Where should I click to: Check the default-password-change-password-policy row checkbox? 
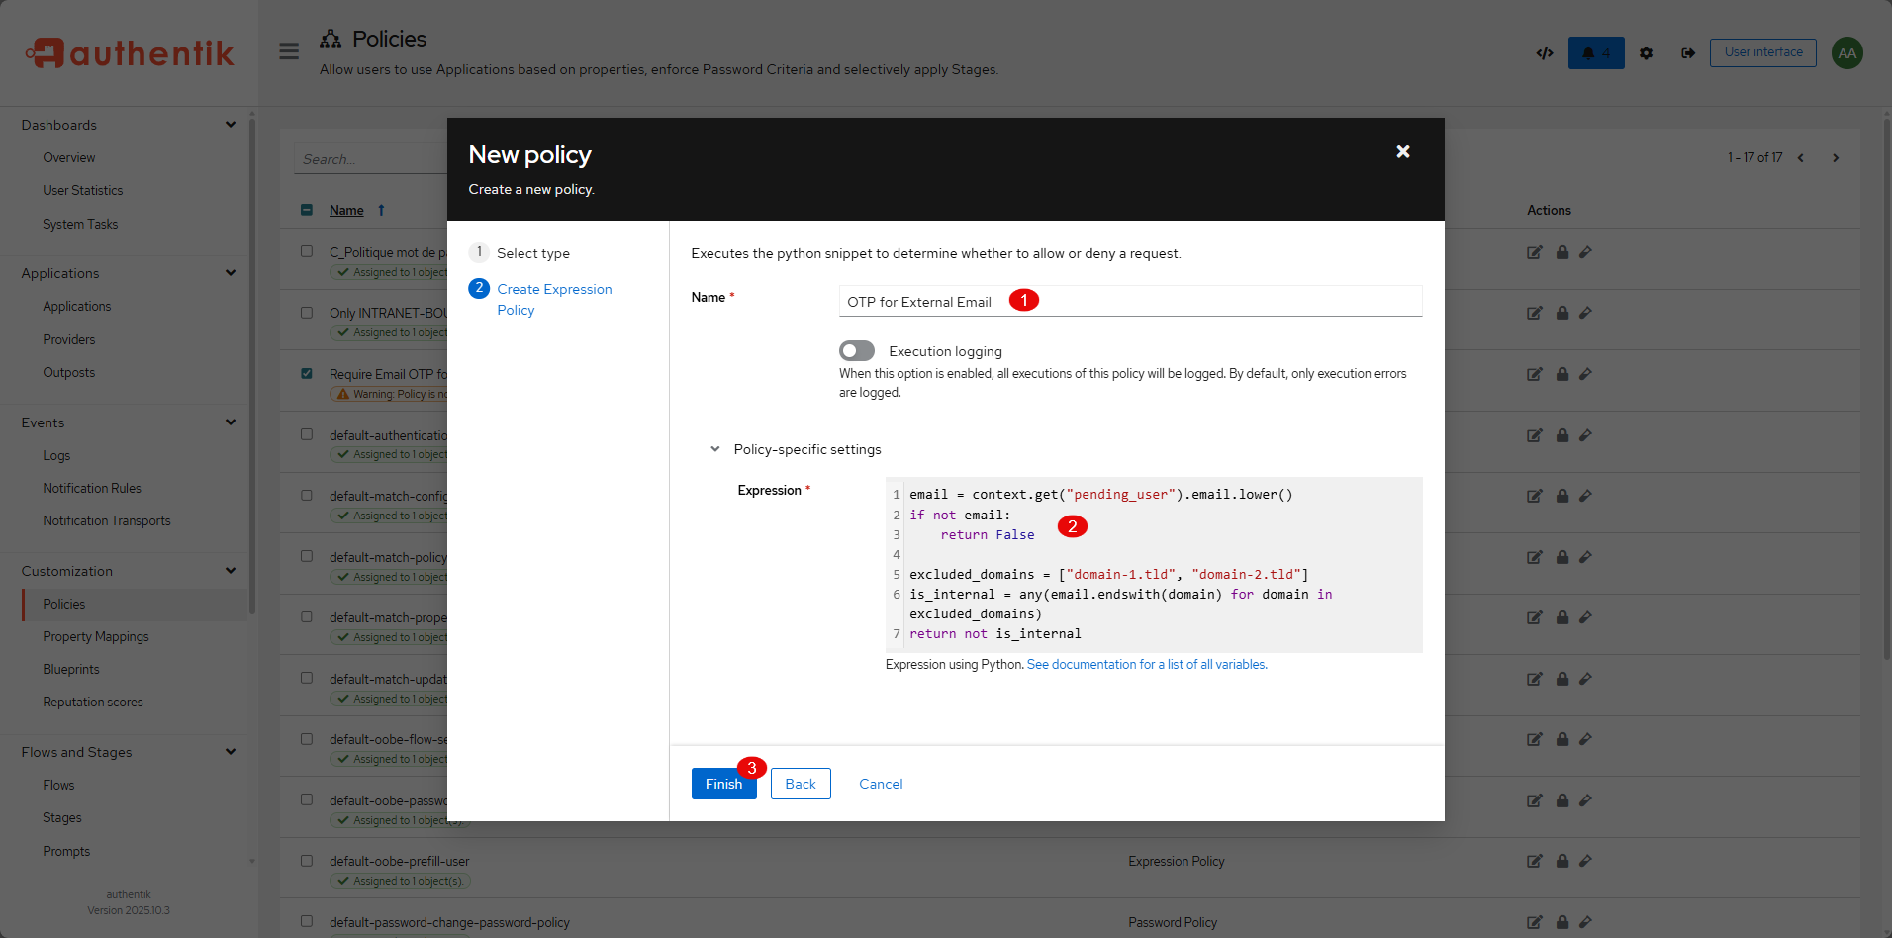click(x=307, y=922)
